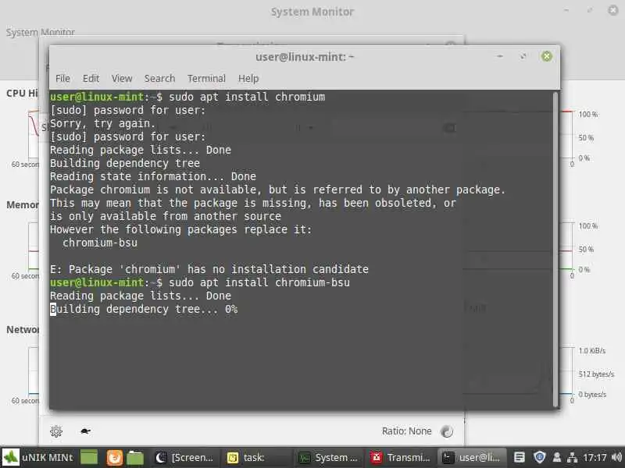Switch to the [Screen... taskbar window
Image resolution: width=625 pixels, height=468 pixels.
184,458
